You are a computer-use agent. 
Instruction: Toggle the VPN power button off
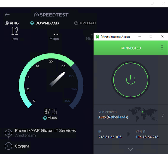click(x=130, y=80)
